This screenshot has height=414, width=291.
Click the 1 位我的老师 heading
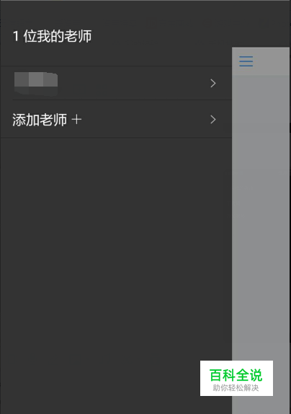(52, 36)
